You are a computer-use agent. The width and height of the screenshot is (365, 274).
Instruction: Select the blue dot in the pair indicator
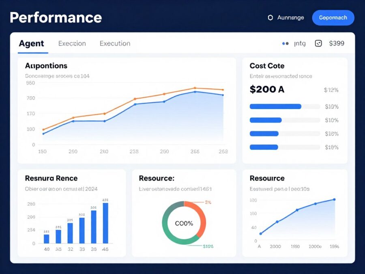(x=283, y=43)
